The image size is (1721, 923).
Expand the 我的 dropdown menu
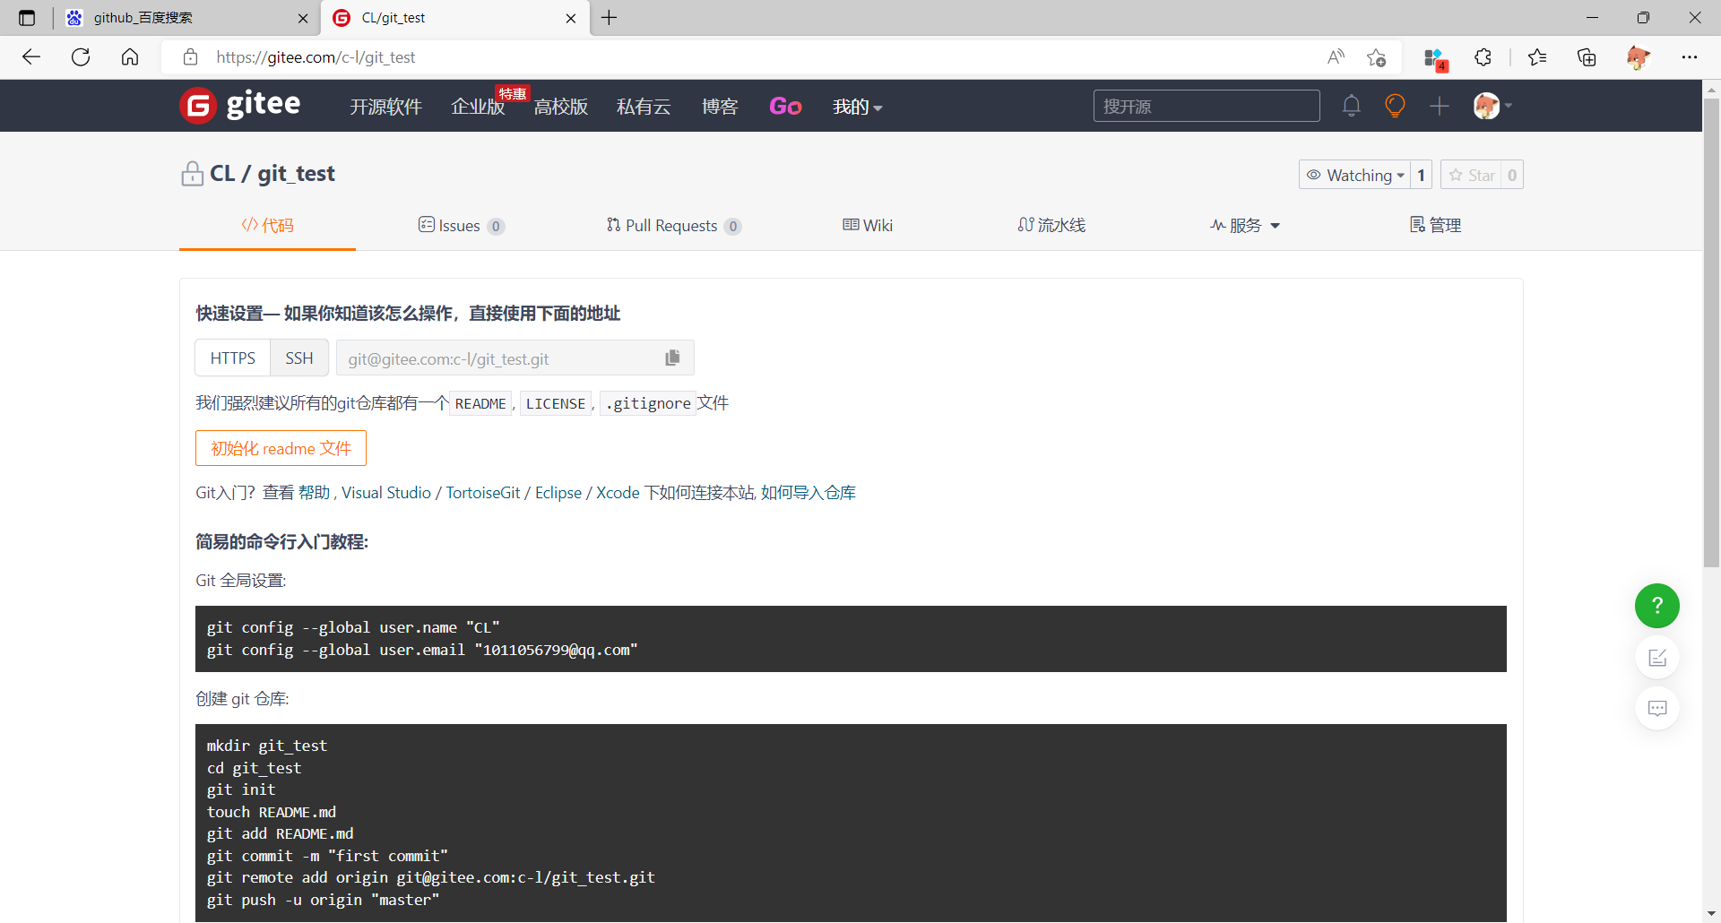point(858,107)
